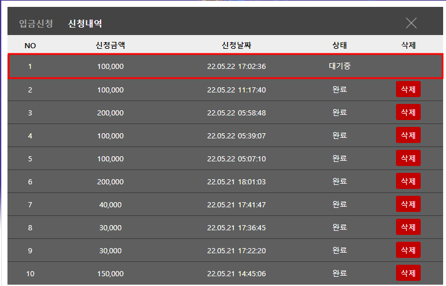Screen dimensions: 446x286
Task: Click the 100,000 amount in row 1
Action: (x=110, y=67)
